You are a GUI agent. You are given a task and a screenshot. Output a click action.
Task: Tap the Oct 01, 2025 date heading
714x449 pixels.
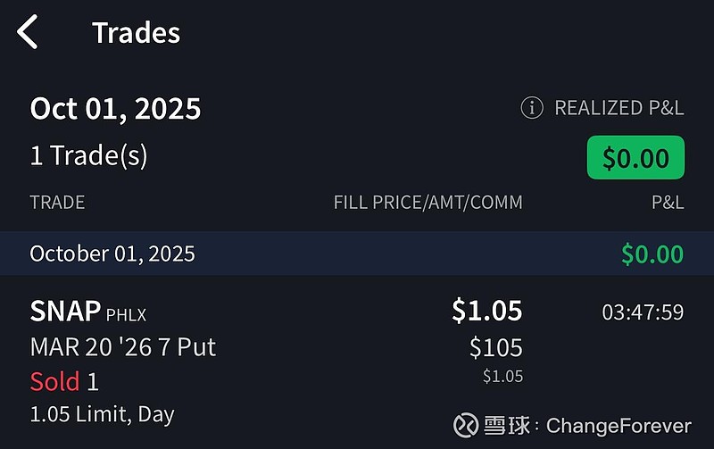coord(115,109)
